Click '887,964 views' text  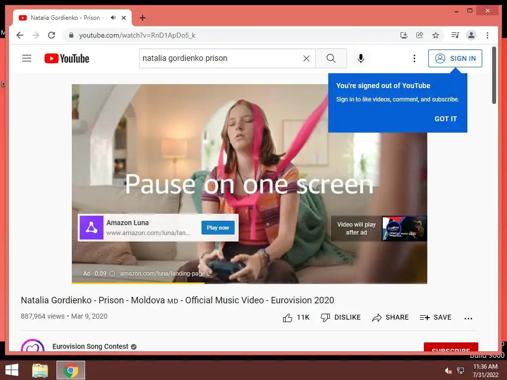[x=43, y=316]
